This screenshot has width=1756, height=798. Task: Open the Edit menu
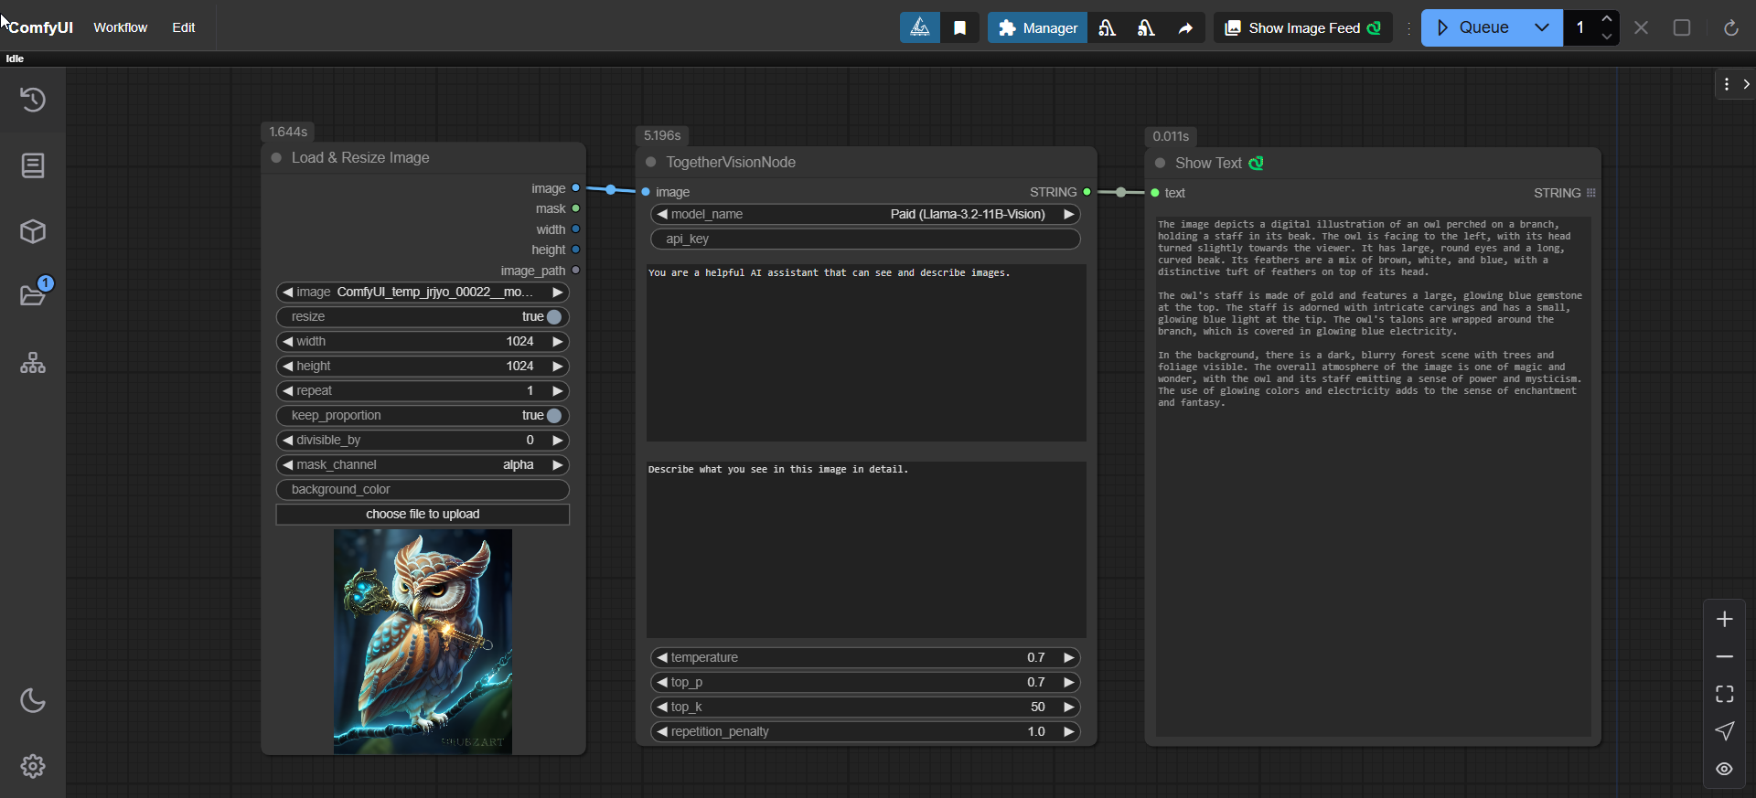pos(183,28)
